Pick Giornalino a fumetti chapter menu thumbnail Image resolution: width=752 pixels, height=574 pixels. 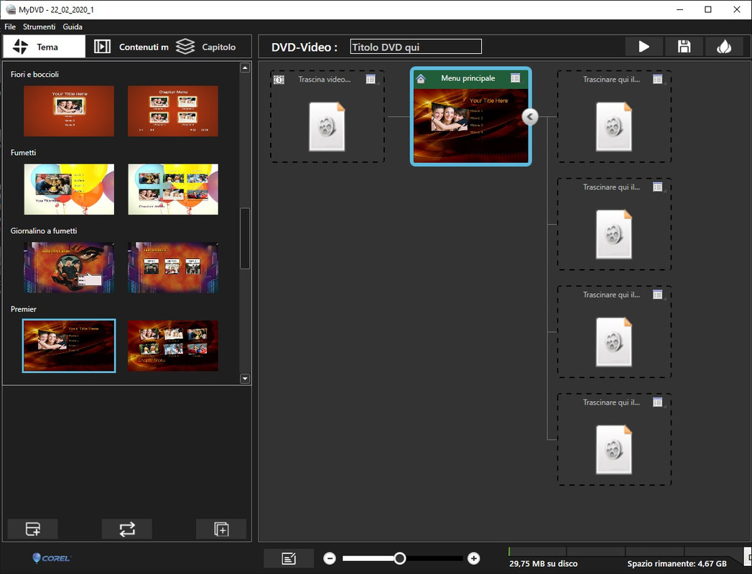[172, 268]
